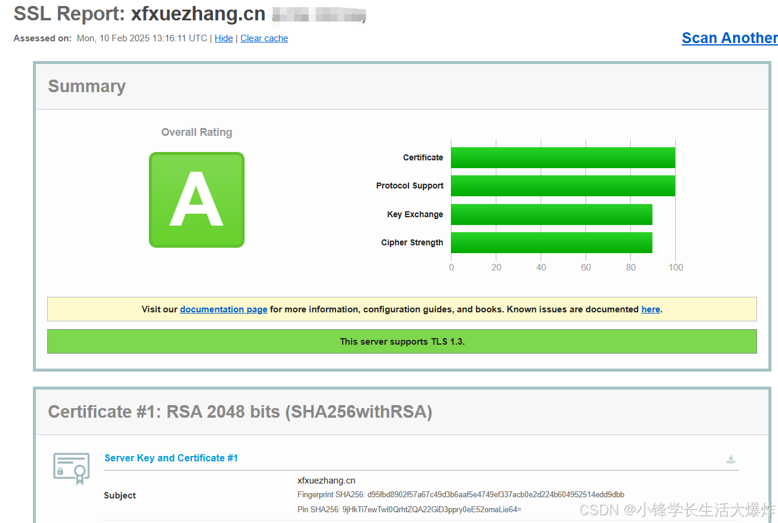778x523 pixels.
Task: Click the green A rating badge
Action: 197,200
